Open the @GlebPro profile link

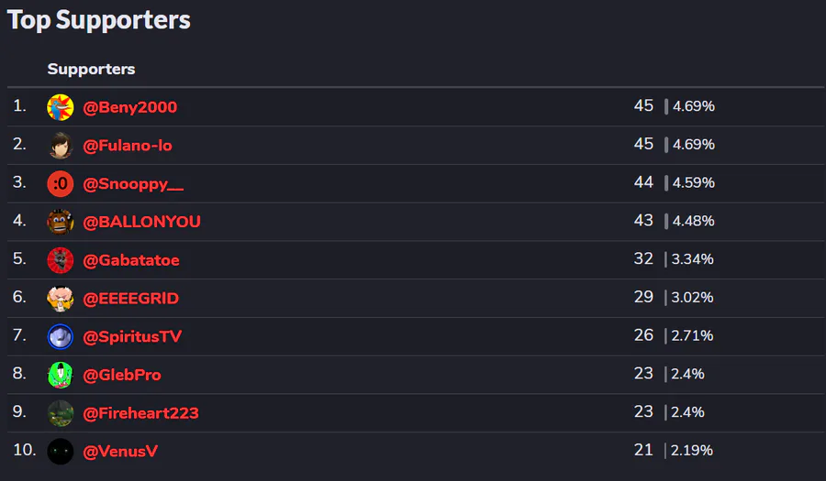(122, 375)
